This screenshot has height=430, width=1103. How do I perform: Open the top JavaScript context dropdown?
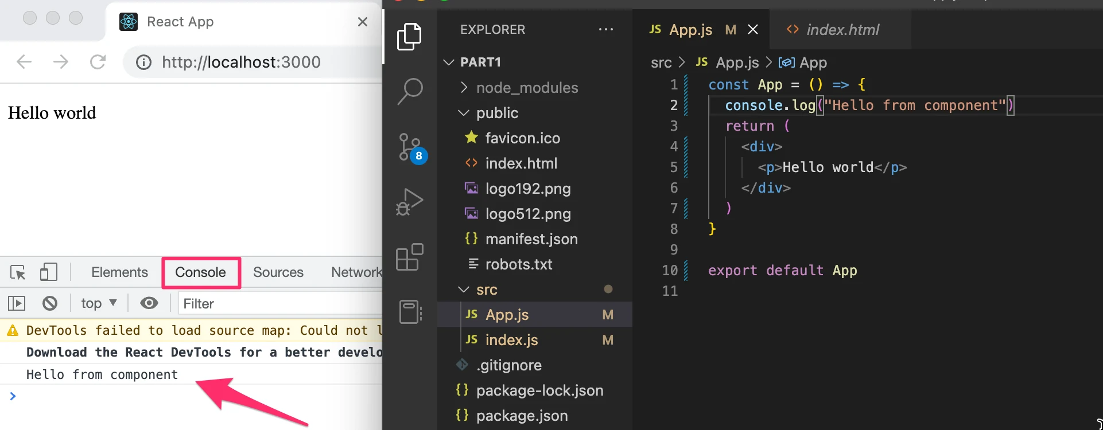tap(99, 303)
